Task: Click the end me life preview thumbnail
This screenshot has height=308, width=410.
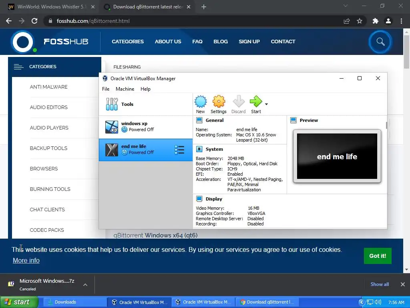Action: tap(337, 156)
